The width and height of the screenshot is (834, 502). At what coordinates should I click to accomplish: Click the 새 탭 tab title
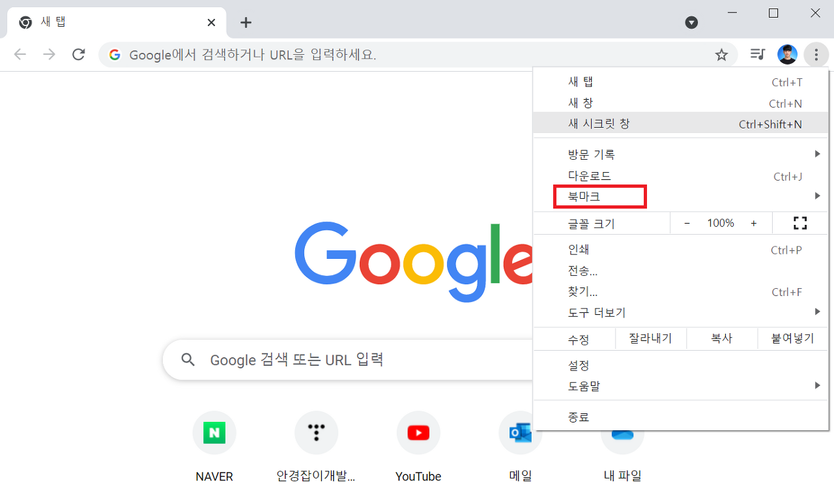click(x=53, y=22)
